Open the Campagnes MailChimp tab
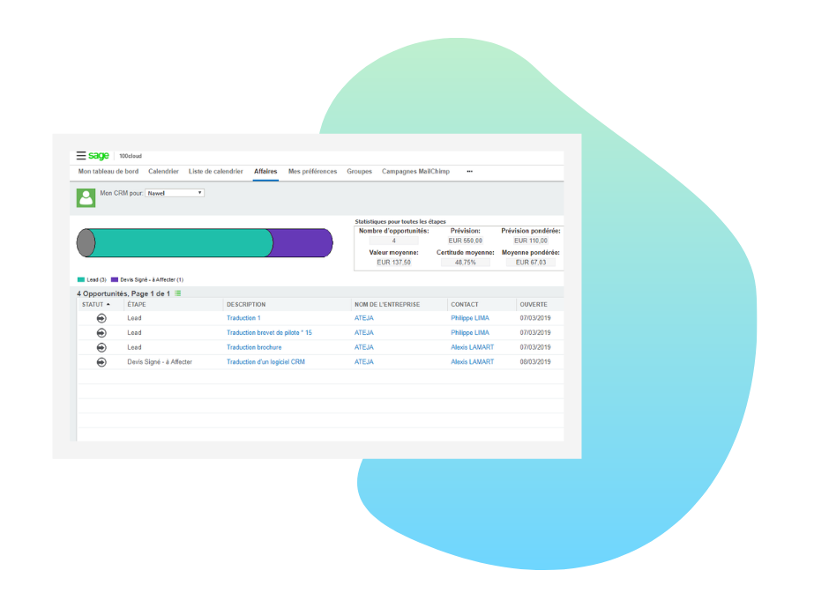The width and height of the screenshot is (829, 615). coord(414,171)
